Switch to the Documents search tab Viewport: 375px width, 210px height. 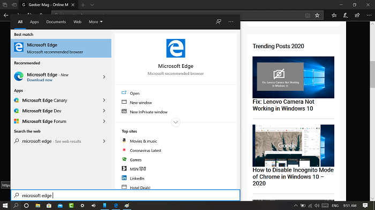pos(56,22)
